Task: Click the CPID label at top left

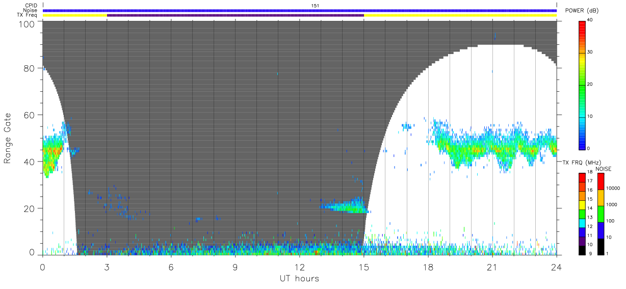Action: pyautogui.click(x=32, y=6)
